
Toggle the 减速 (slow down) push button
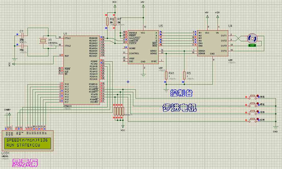(253, 105)
